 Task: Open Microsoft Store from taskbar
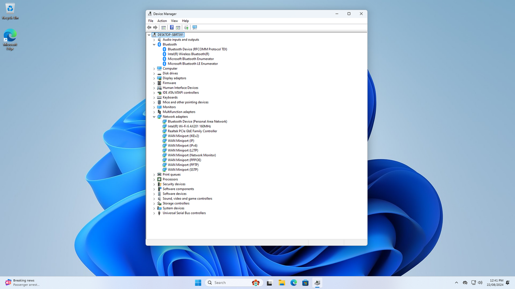[305, 283]
